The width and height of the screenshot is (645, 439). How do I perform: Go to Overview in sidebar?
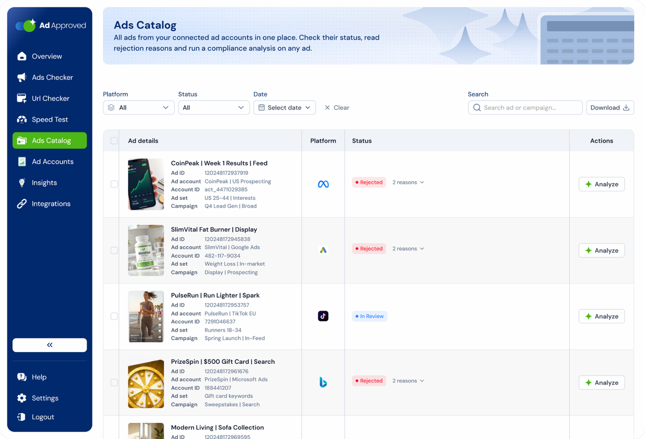coord(49,56)
